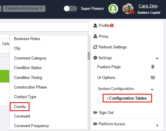This screenshot has height=131, width=166.
Task: Click the bold B icon beside Feature Flags
Action: [x=153, y=67]
